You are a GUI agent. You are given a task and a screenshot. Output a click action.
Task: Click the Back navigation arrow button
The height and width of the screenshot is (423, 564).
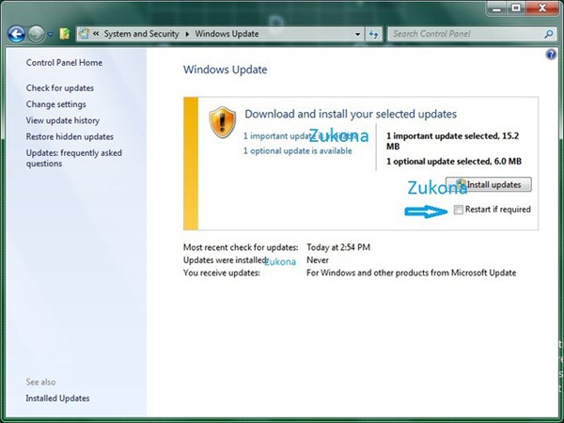click(16, 34)
